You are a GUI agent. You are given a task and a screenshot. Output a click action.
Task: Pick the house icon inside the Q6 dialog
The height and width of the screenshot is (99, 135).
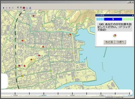[x=115, y=36]
